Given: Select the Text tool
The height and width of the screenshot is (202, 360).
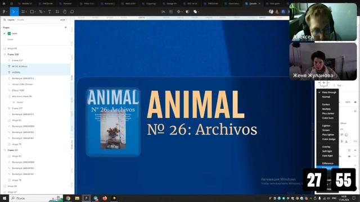Looking at the screenshot, I should point(49,12).
